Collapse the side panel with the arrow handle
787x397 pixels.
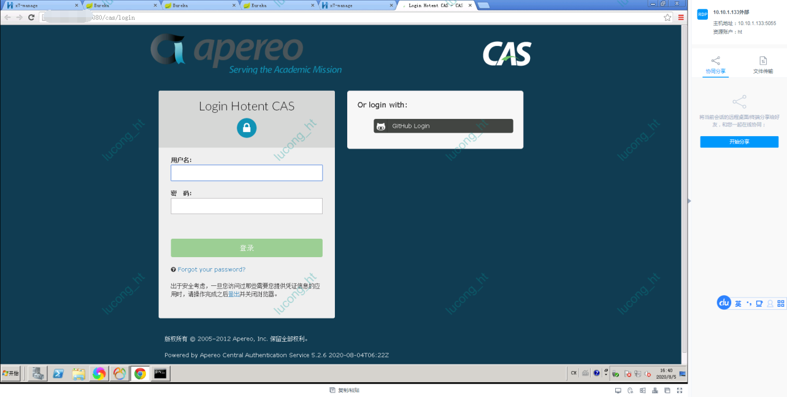coord(689,201)
